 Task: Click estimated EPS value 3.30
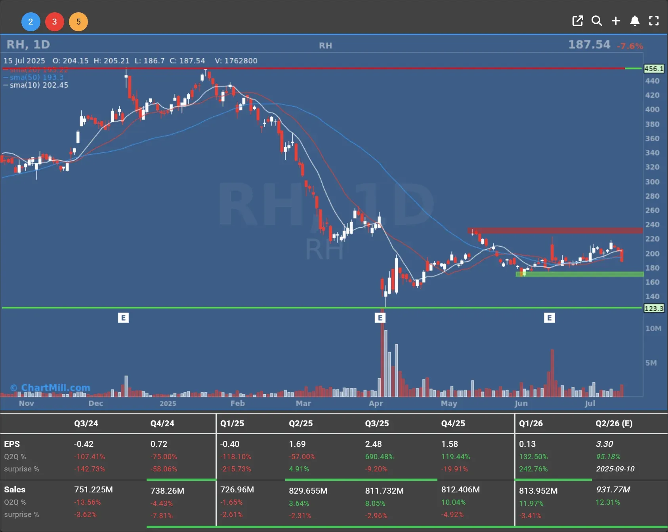(605, 444)
